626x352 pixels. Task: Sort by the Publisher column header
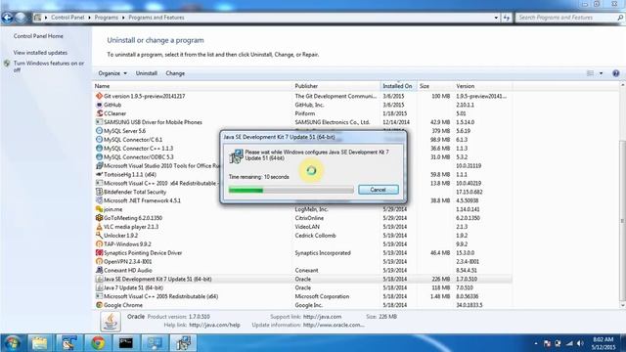pos(336,86)
